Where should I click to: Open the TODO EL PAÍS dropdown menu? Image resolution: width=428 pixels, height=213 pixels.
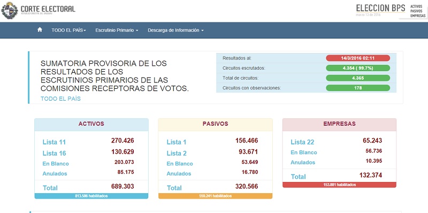[69, 31]
